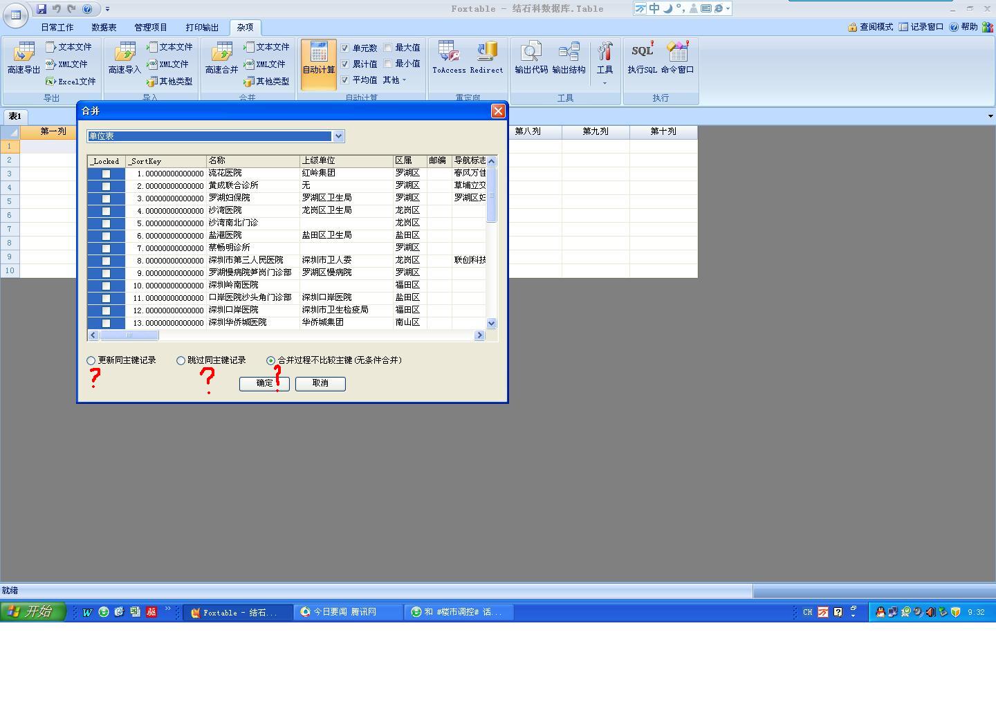Uncheck the 单元数 checkbox
The height and width of the screenshot is (704, 996).
point(345,48)
